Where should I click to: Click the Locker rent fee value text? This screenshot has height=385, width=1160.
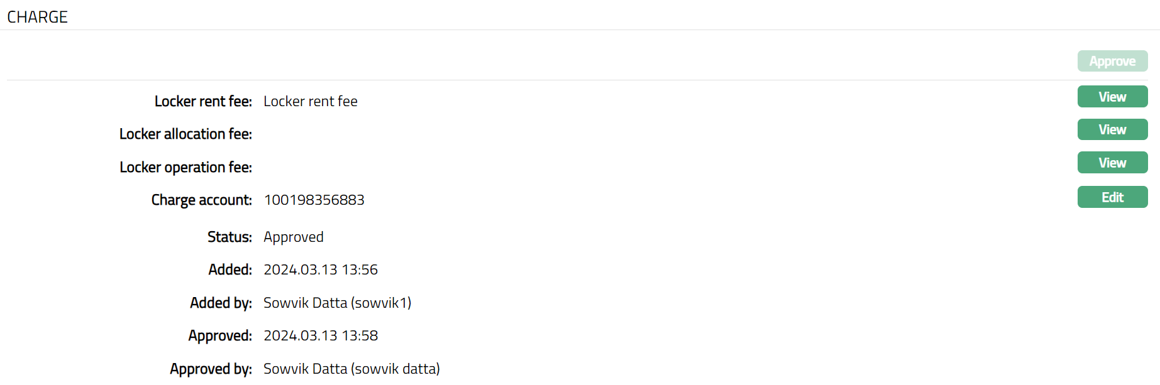[x=311, y=102]
